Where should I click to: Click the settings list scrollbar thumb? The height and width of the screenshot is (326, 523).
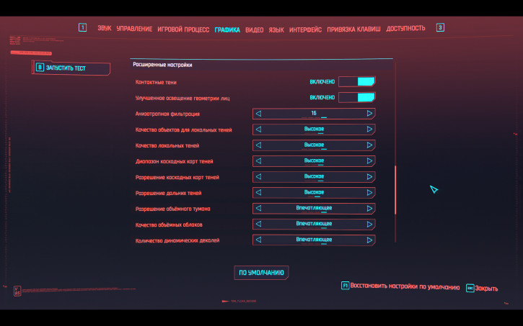click(x=395, y=190)
